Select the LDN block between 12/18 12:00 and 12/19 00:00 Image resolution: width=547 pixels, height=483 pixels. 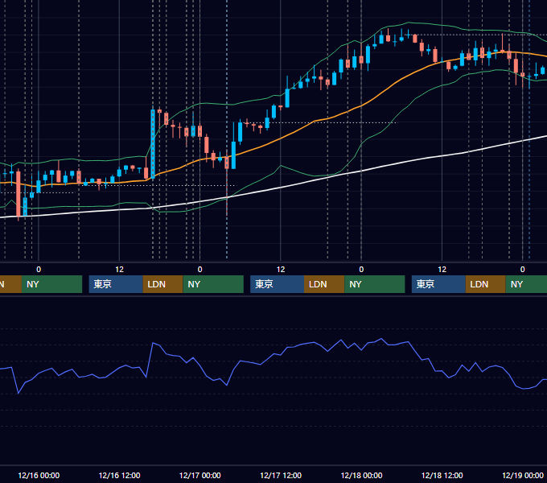coord(486,284)
